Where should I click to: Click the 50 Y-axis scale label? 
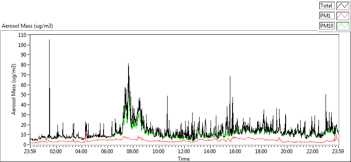coord(24,95)
